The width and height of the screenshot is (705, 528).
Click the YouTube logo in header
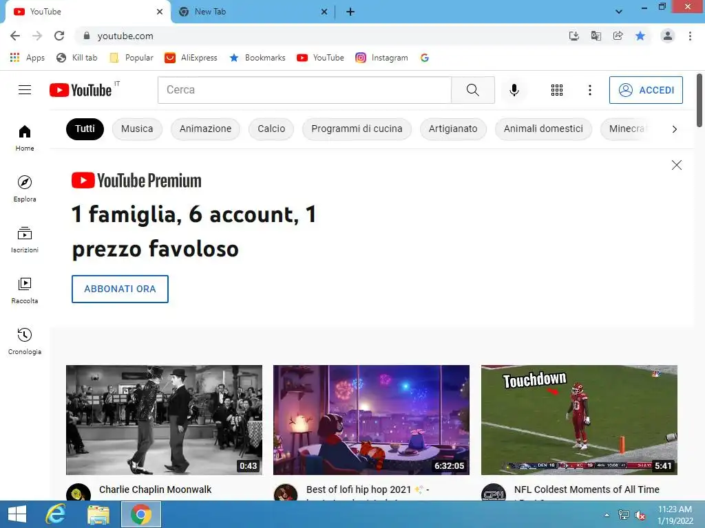[x=81, y=90]
